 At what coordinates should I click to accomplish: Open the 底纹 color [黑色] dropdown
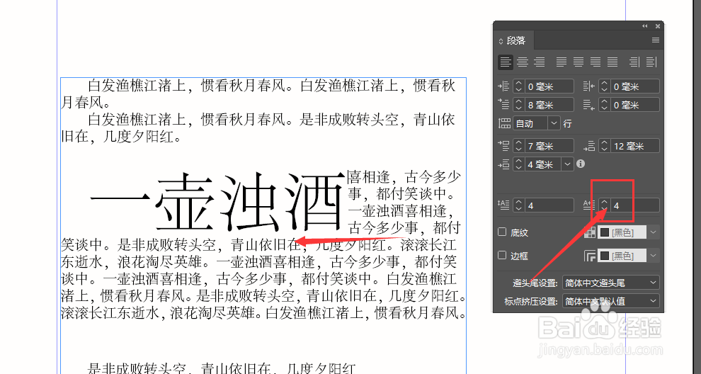pos(653,232)
